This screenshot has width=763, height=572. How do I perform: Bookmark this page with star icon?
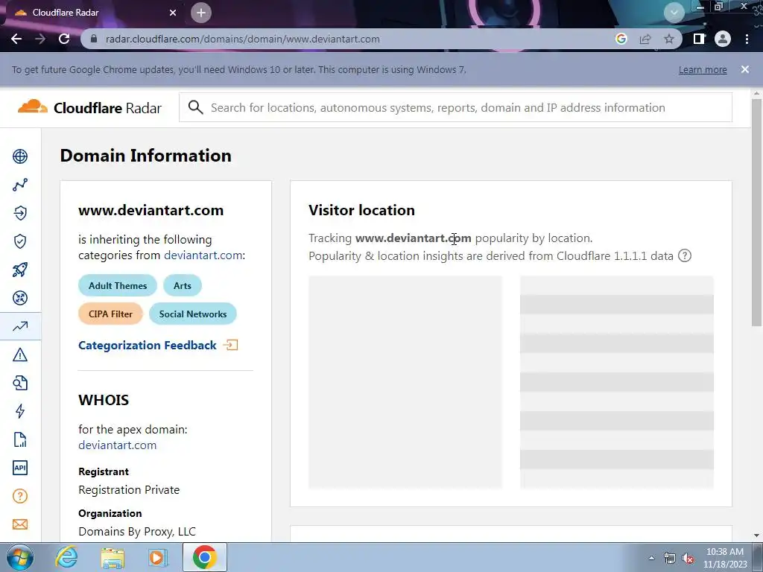tap(669, 39)
